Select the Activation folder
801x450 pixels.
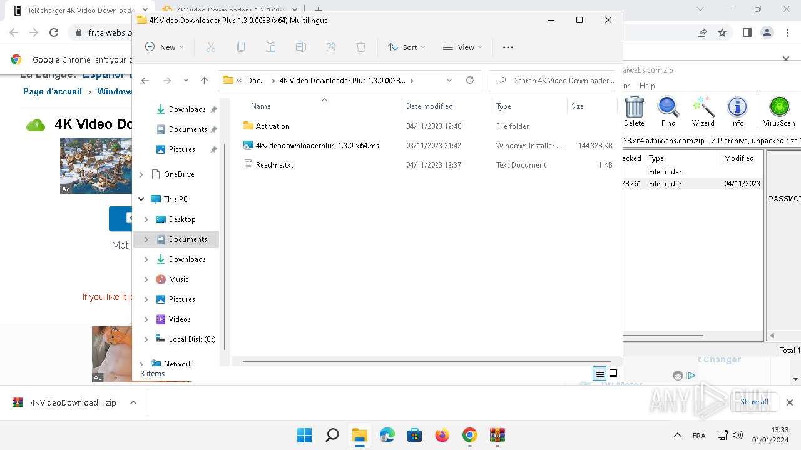pyautogui.click(x=273, y=126)
